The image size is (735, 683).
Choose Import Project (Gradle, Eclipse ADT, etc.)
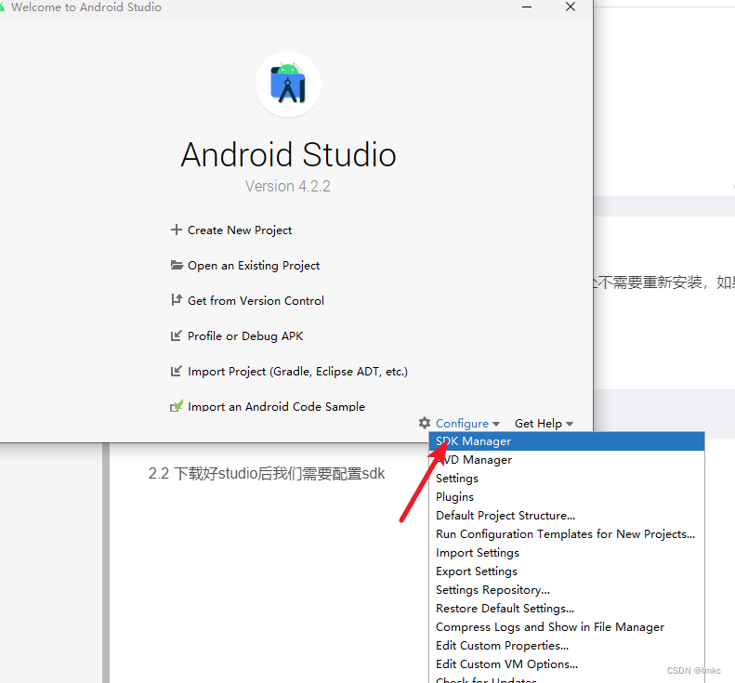(297, 372)
